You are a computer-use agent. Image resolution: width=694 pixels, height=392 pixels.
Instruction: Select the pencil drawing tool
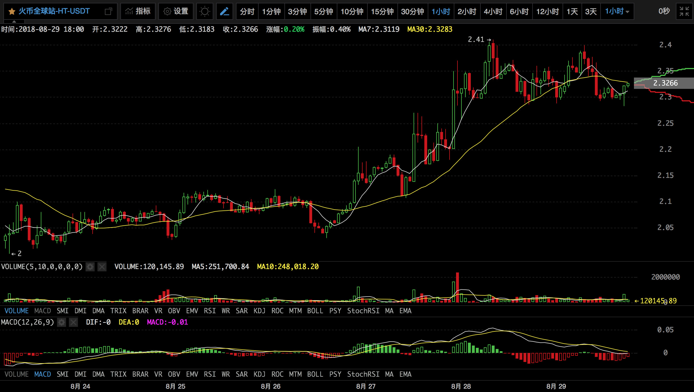(x=224, y=11)
